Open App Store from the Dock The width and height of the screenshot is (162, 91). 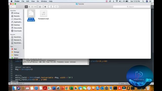click(98, 88)
